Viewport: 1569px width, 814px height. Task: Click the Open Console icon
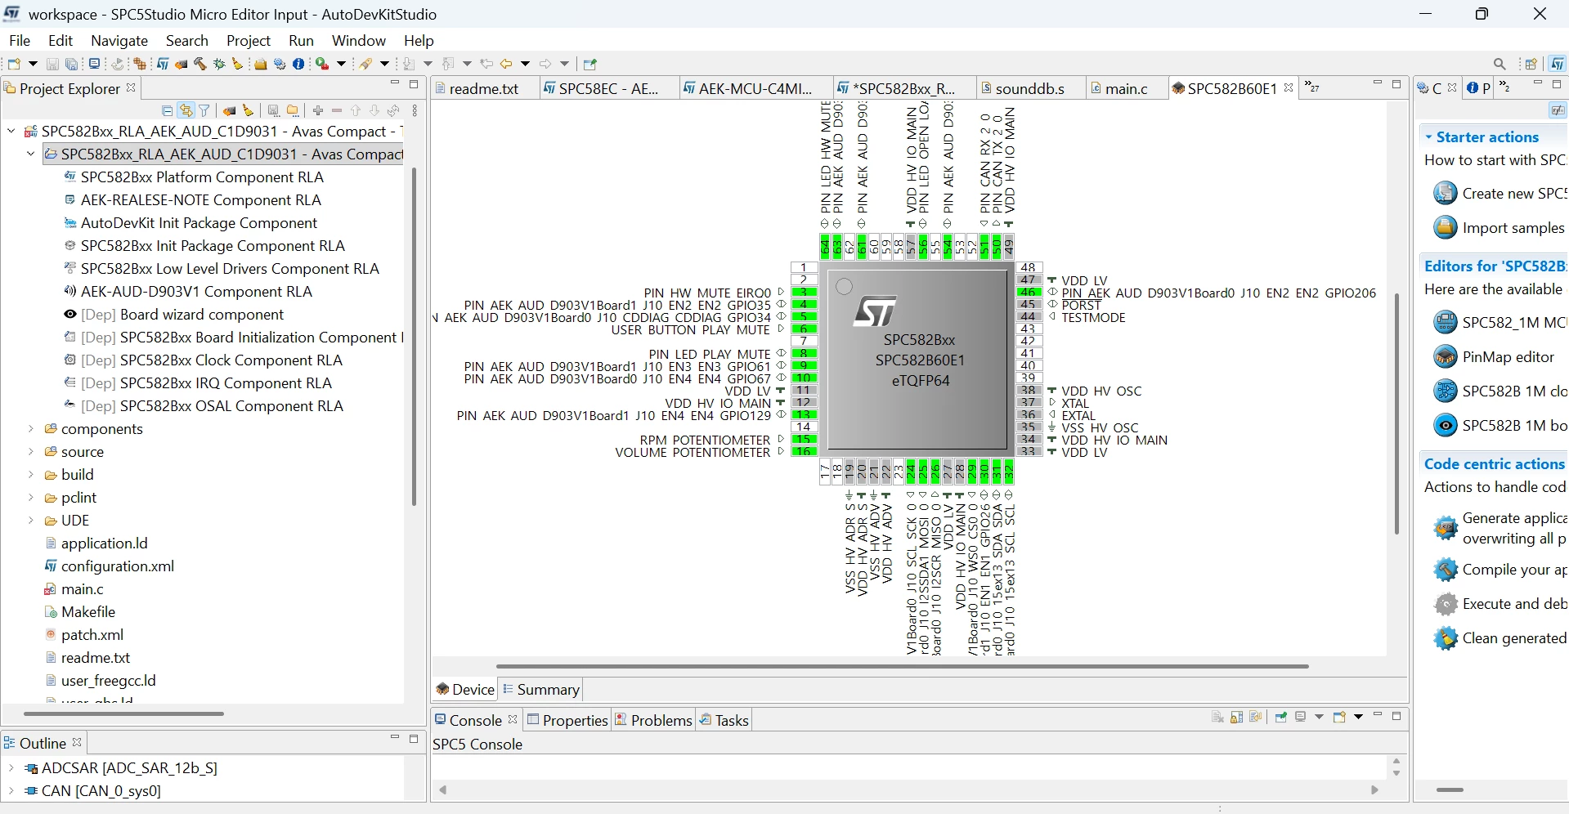(x=1339, y=717)
